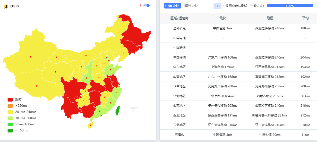
Task: Click the 100% progress bar
Action: coord(290,6)
